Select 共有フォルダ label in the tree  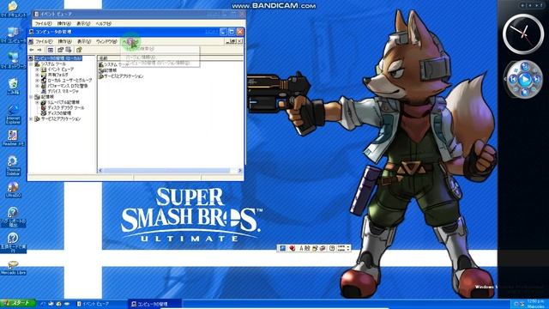point(57,75)
